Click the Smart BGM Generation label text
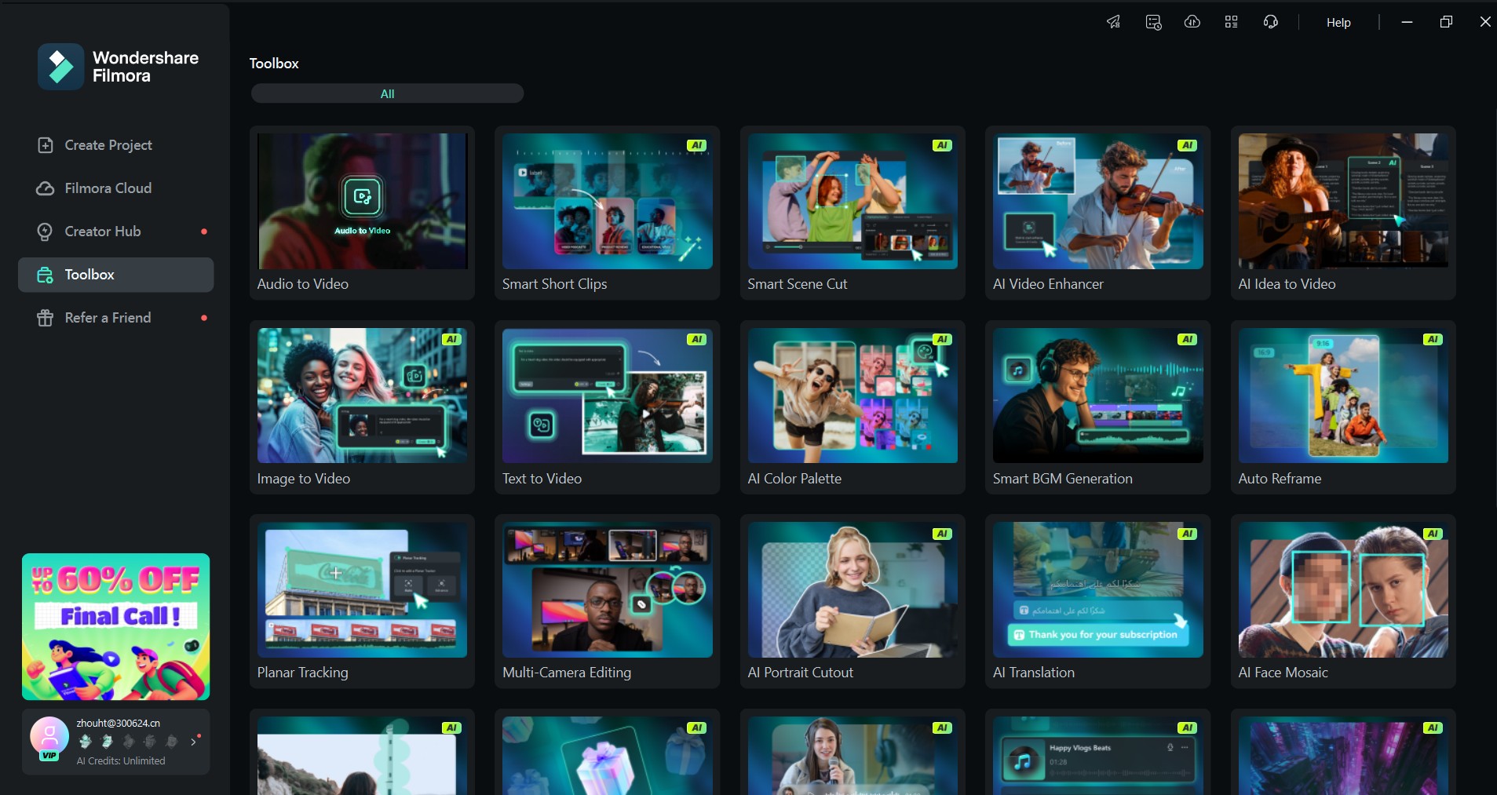This screenshot has height=795, width=1497. (x=1063, y=479)
